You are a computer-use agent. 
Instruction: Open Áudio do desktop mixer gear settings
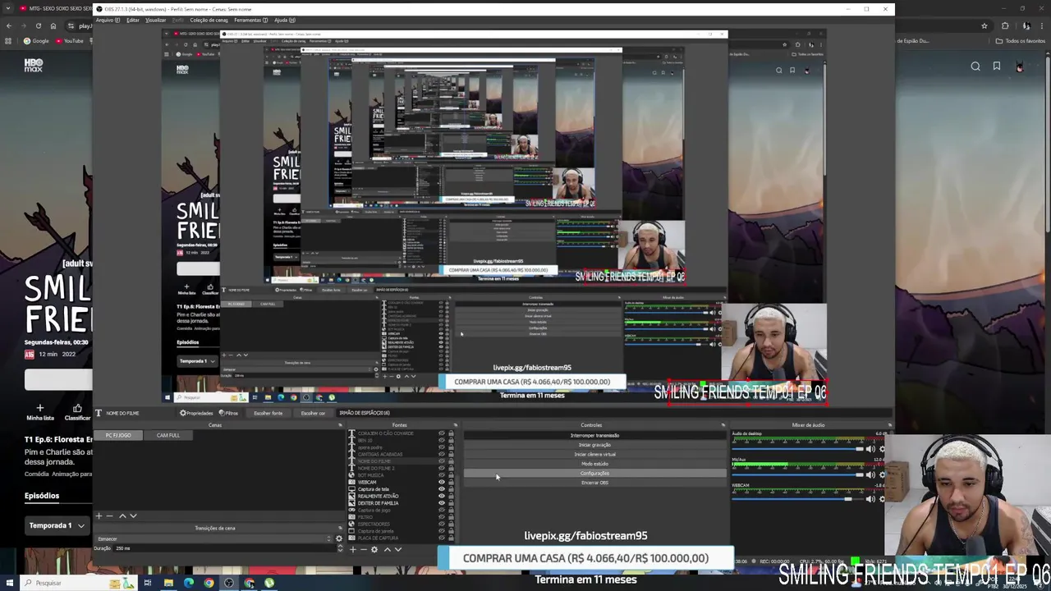(x=882, y=449)
